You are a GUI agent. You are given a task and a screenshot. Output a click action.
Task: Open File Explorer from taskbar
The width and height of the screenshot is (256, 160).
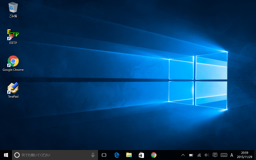(129, 155)
